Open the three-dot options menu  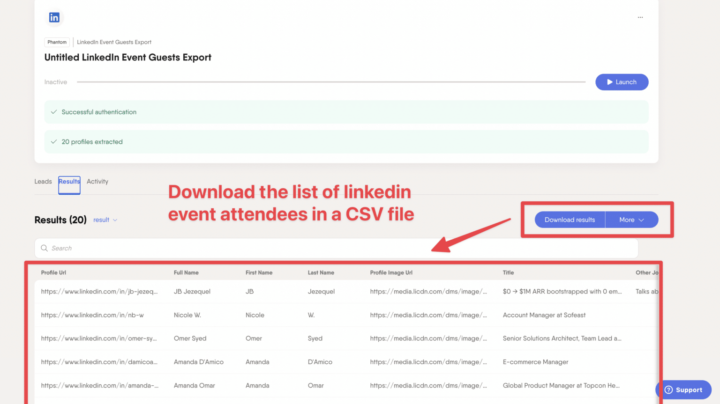point(640,17)
